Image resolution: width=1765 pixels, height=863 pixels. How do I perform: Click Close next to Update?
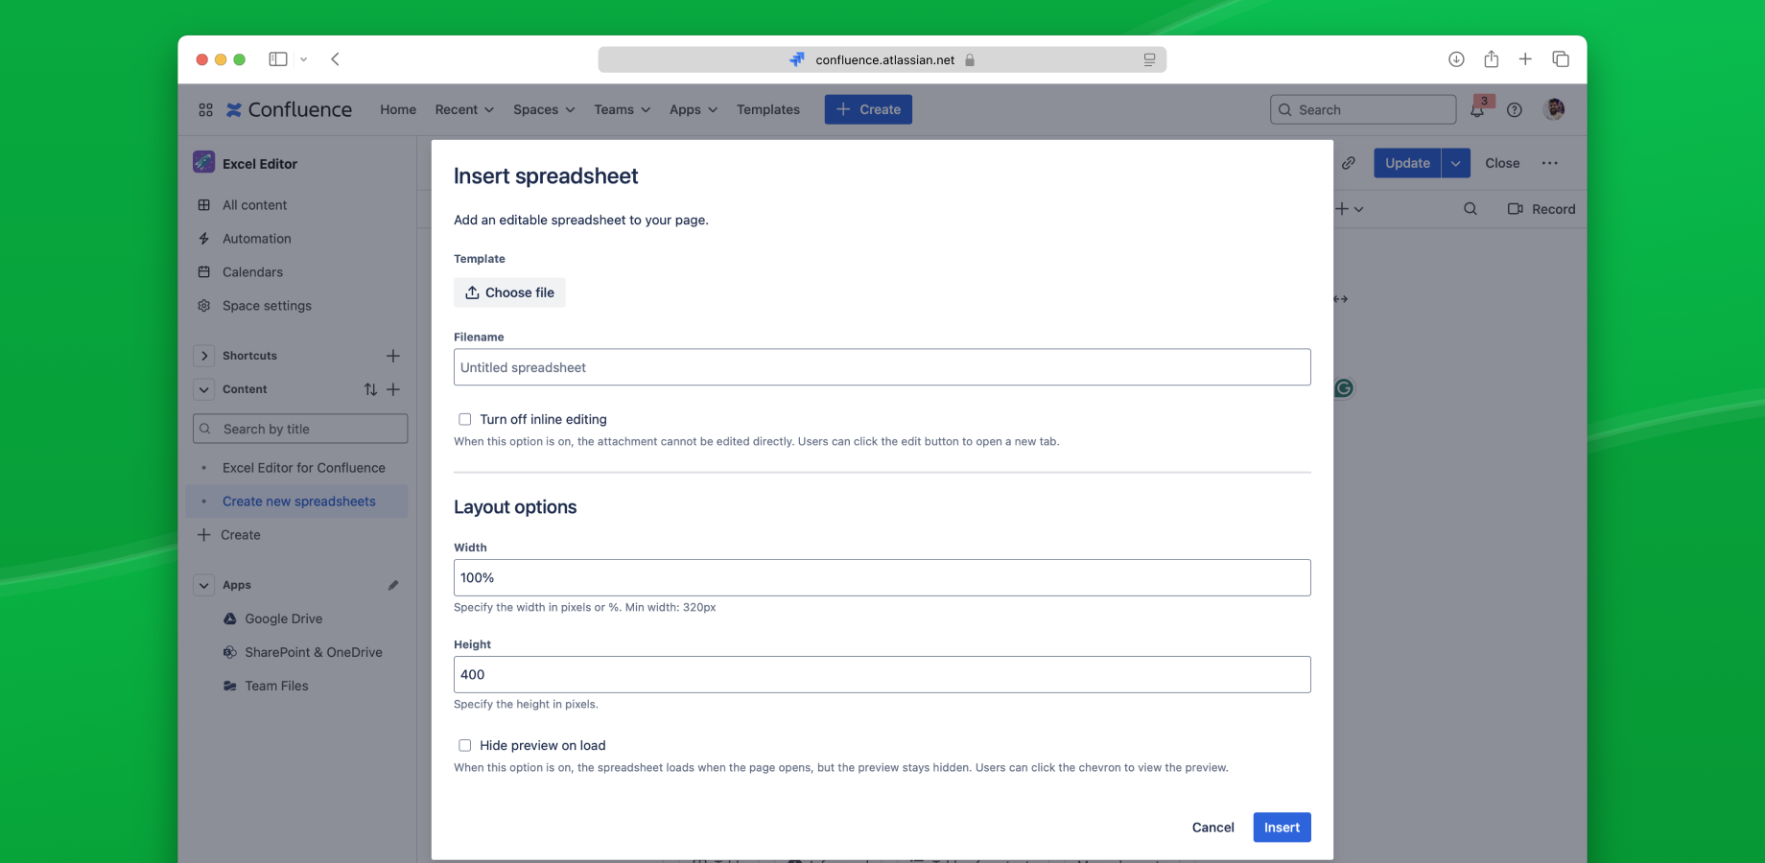point(1502,163)
